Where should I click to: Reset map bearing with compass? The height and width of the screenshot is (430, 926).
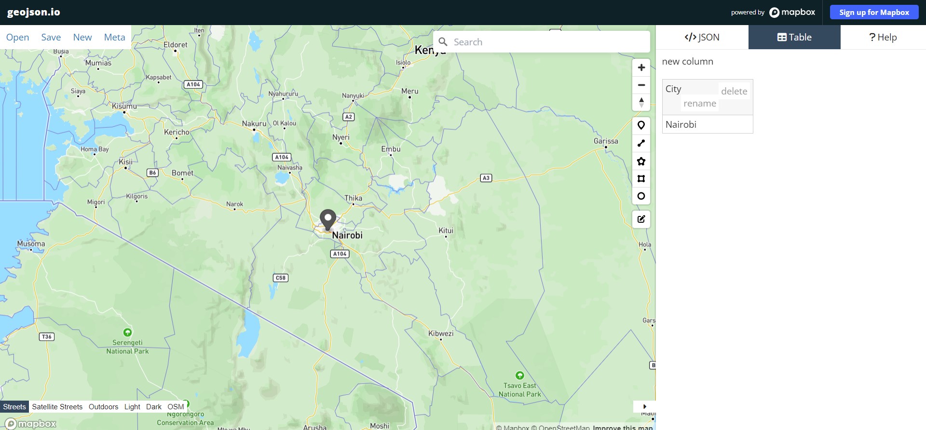[641, 102]
